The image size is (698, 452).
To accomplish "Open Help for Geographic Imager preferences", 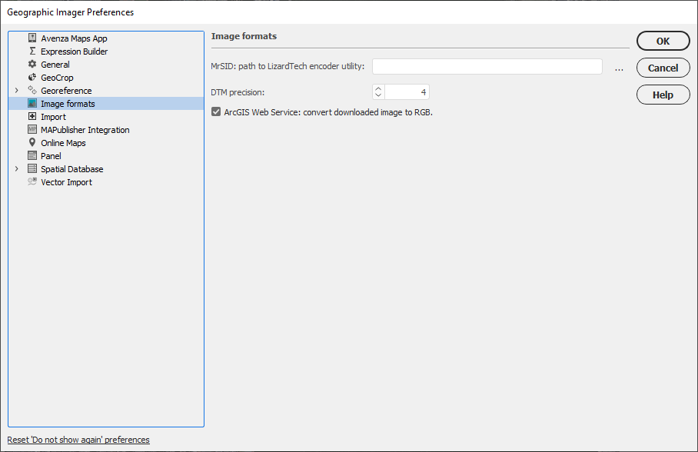I will (x=663, y=95).
